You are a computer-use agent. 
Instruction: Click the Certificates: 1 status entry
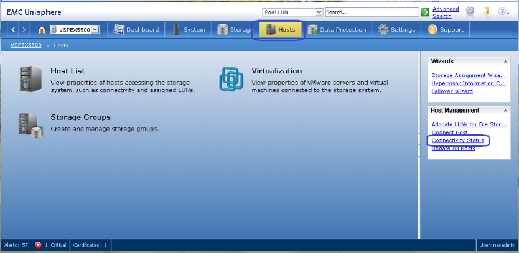point(90,245)
